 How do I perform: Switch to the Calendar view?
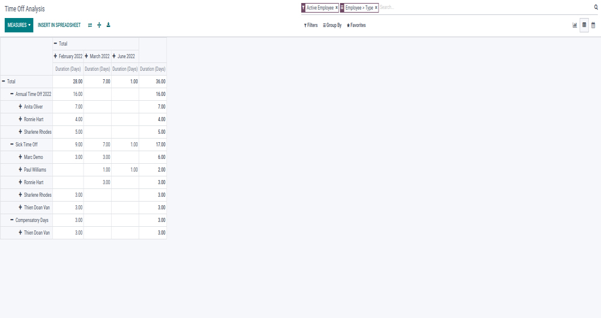coord(593,25)
